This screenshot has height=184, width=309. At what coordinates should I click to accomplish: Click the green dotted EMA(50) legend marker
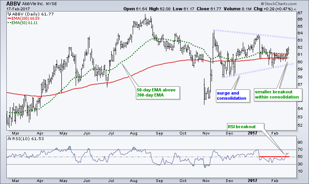[x=9, y=23]
